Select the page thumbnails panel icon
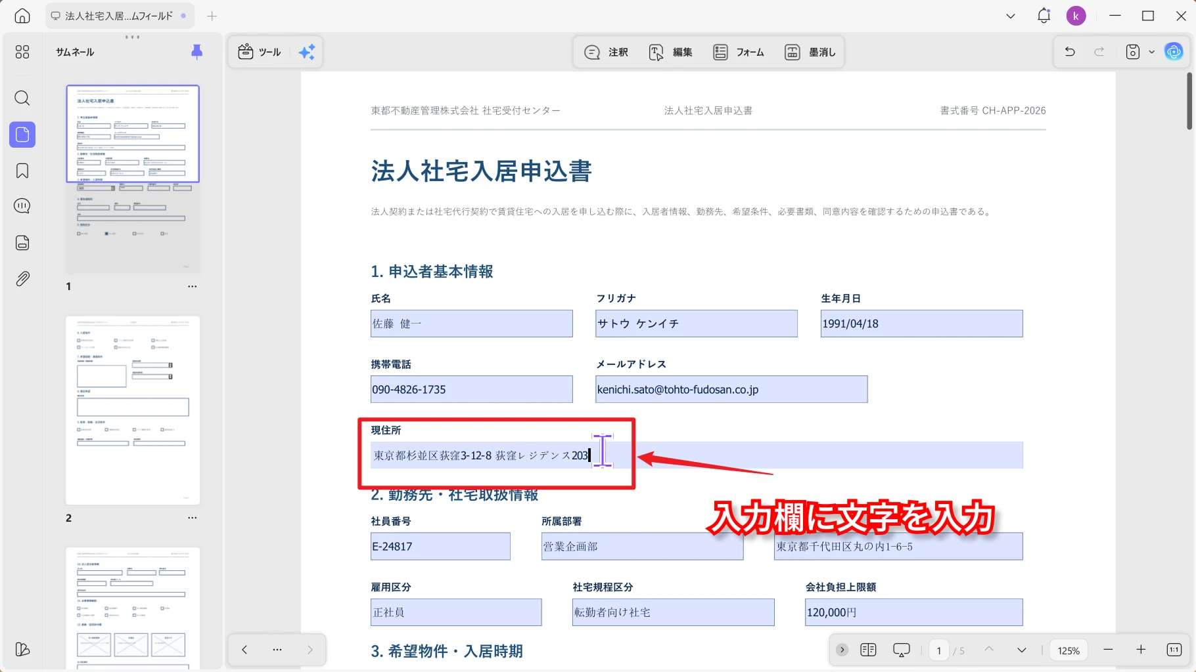Viewport: 1196px width, 672px height. coord(22,135)
